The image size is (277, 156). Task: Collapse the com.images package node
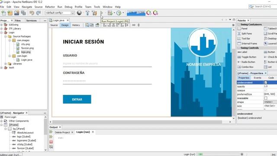pyautogui.click(x=10, y=40)
